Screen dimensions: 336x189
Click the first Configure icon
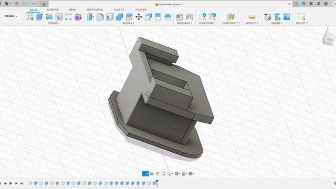(203, 17)
